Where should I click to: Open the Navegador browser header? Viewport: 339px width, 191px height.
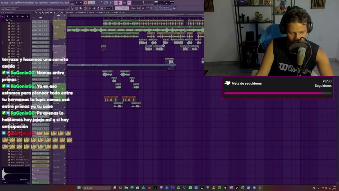[x=11, y=12]
